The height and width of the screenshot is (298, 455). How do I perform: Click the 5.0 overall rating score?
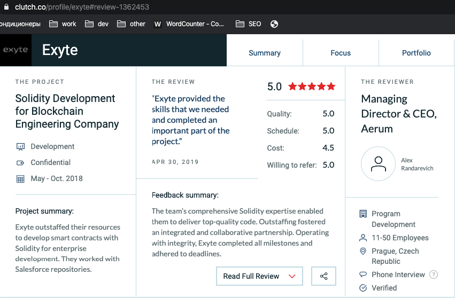click(274, 87)
